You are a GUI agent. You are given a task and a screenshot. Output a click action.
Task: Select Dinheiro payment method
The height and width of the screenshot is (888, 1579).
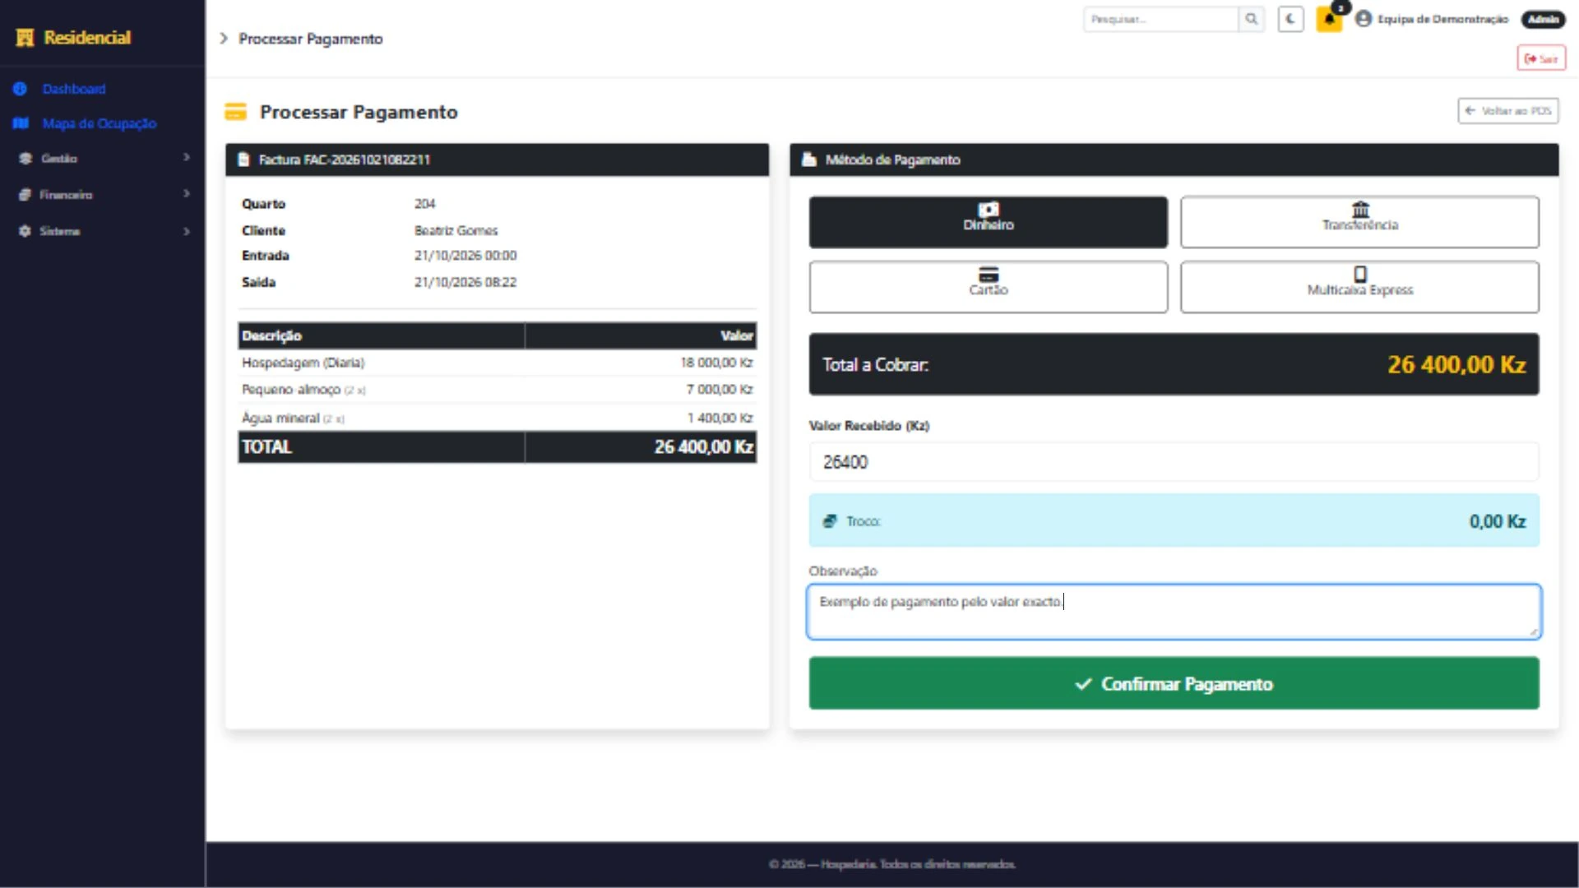pyautogui.click(x=988, y=222)
